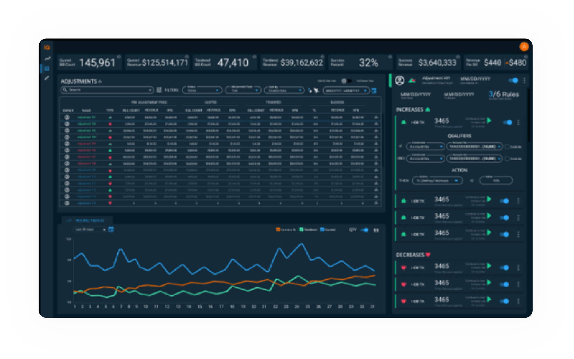Open the IF row Constraint dropdown

coord(425,147)
